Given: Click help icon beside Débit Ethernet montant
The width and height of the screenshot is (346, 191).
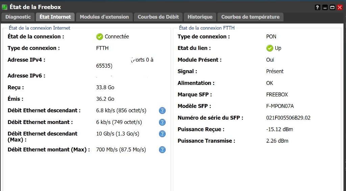Looking at the screenshot, I should [x=162, y=122].
